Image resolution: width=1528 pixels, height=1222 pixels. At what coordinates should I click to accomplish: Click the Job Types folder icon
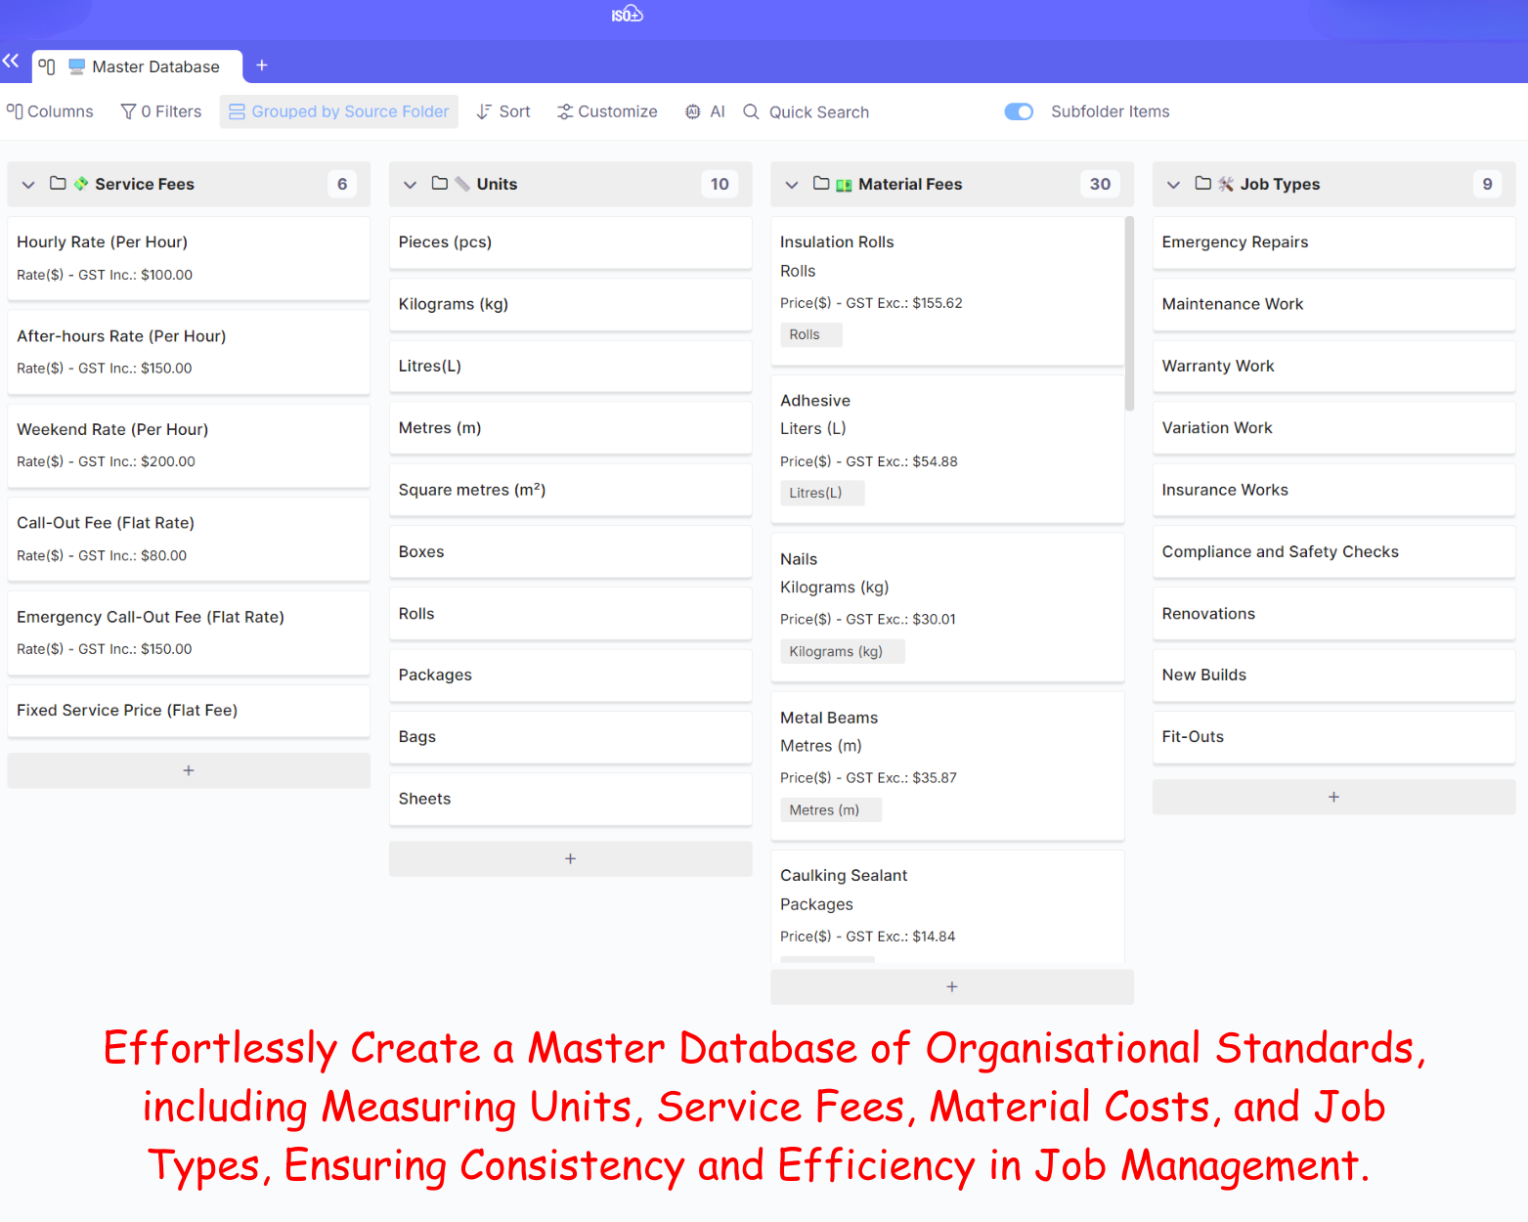(x=1203, y=184)
